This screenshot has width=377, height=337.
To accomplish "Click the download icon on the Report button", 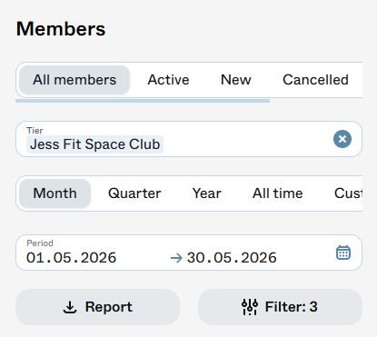I will [70, 307].
